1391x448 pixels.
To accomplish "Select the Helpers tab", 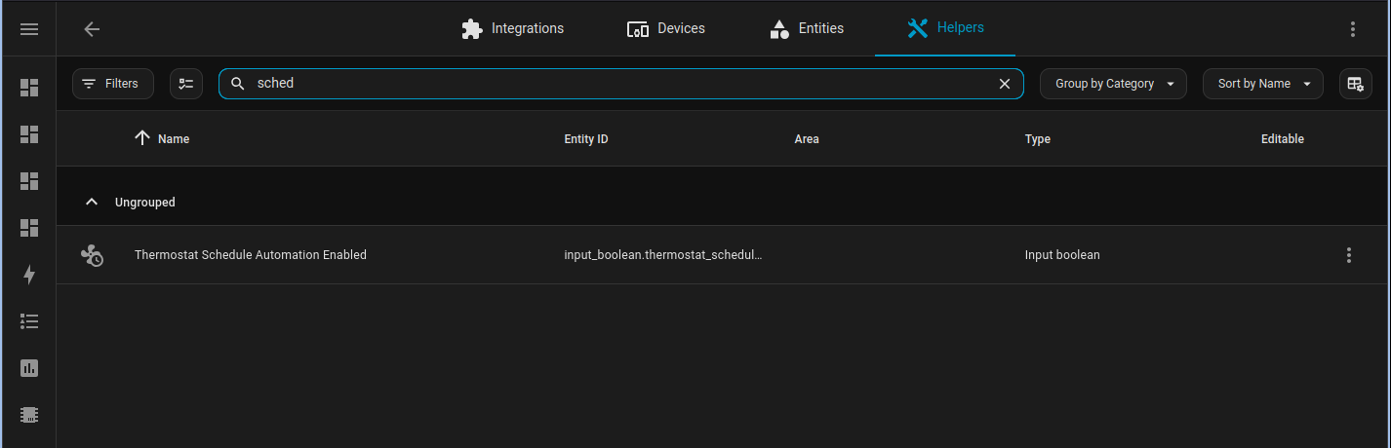I will click(945, 28).
